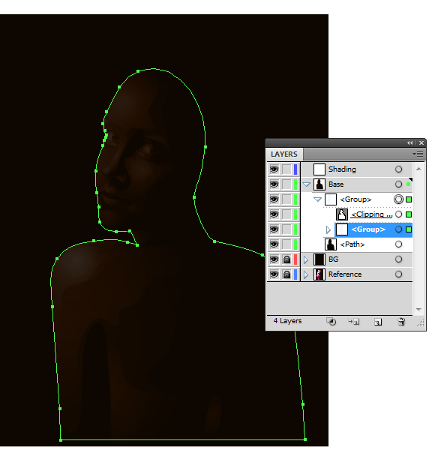The image size is (432, 465).
Task: Click the lock icon on BG layer
Action: [x=286, y=259]
